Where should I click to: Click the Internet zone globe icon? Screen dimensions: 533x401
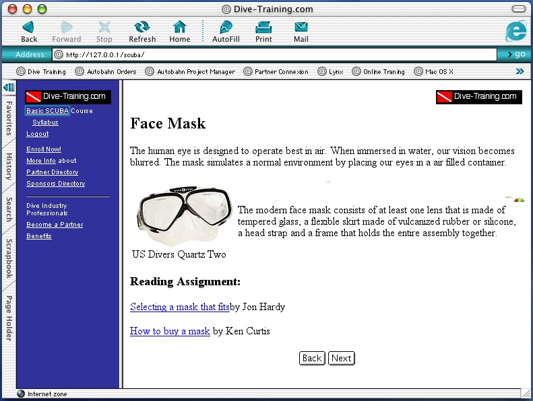(21, 394)
